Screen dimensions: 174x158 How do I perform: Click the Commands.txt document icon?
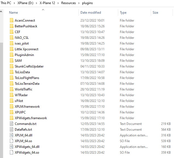point(11,124)
